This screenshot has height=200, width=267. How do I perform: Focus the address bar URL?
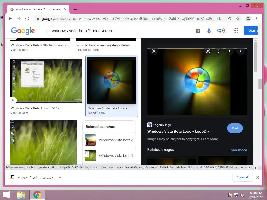tap(132, 18)
